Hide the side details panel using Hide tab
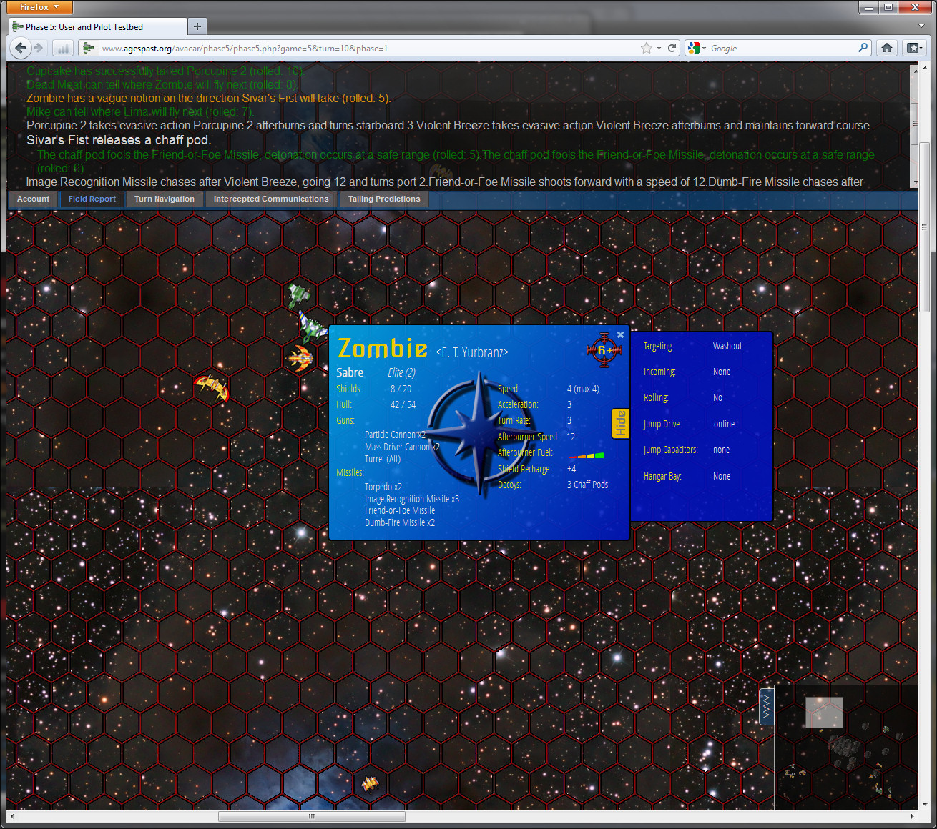The width and height of the screenshot is (937, 829). pos(620,424)
